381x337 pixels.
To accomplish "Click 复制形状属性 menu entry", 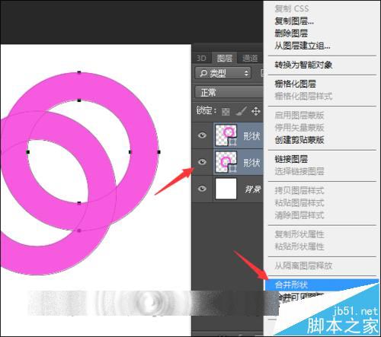I will pyautogui.click(x=299, y=234).
